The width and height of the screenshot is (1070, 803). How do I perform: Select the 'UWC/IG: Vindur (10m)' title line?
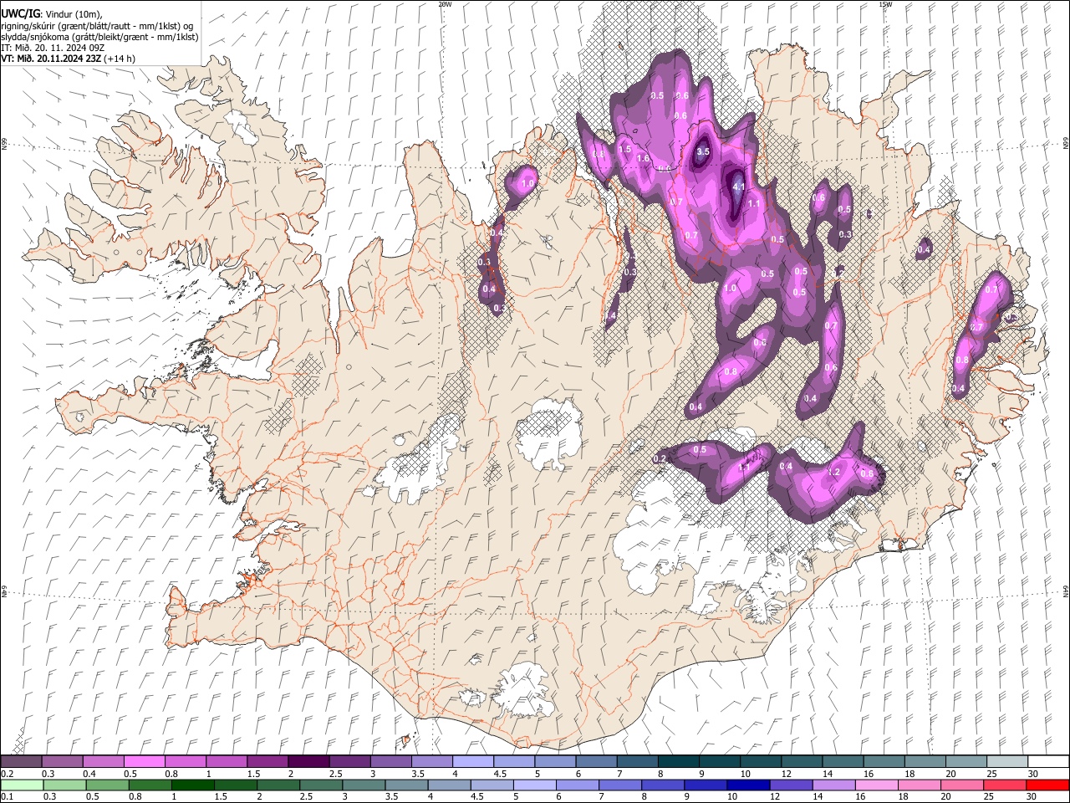point(51,14)
